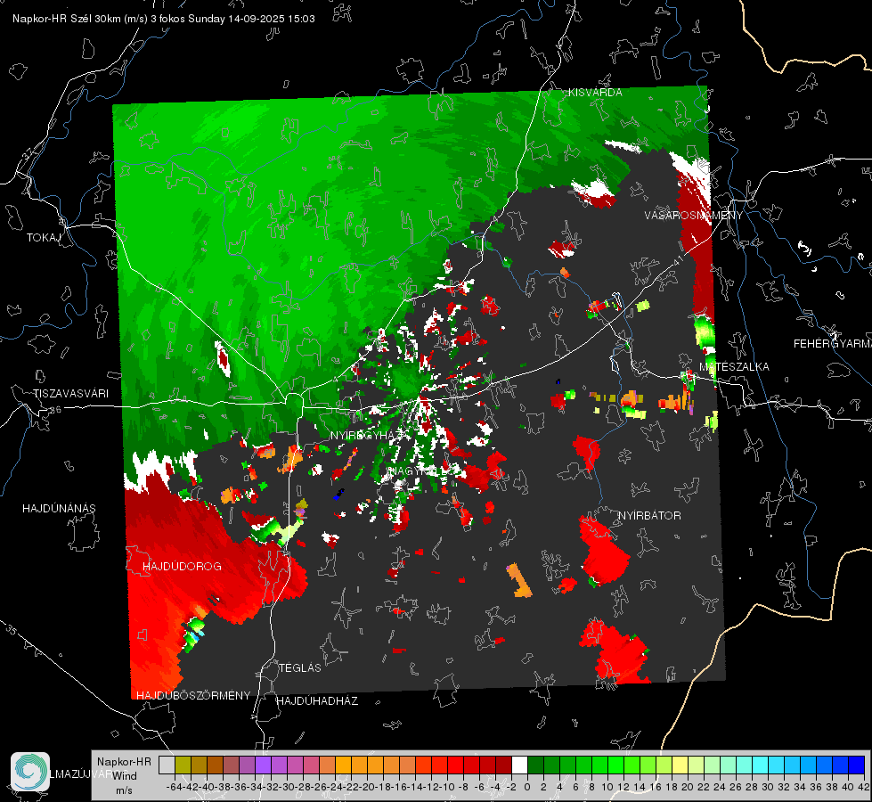
Task: Click the TOKAJ city label
Action: tap(44, 238)
